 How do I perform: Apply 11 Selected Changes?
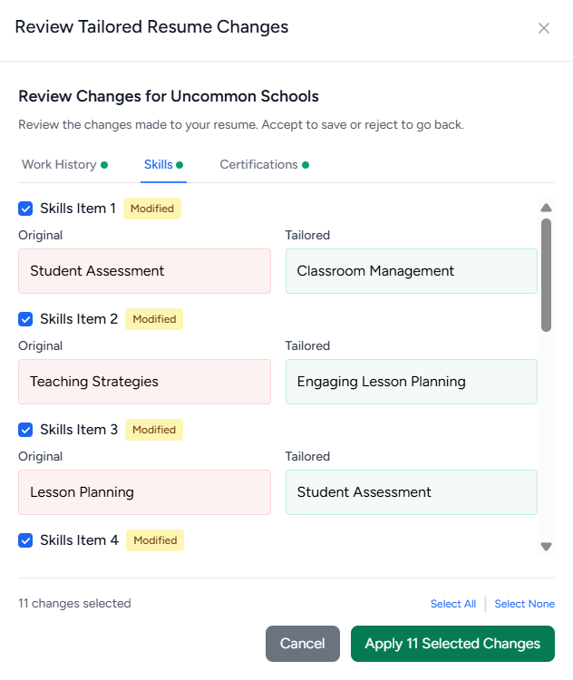click(x=452, y=644)
